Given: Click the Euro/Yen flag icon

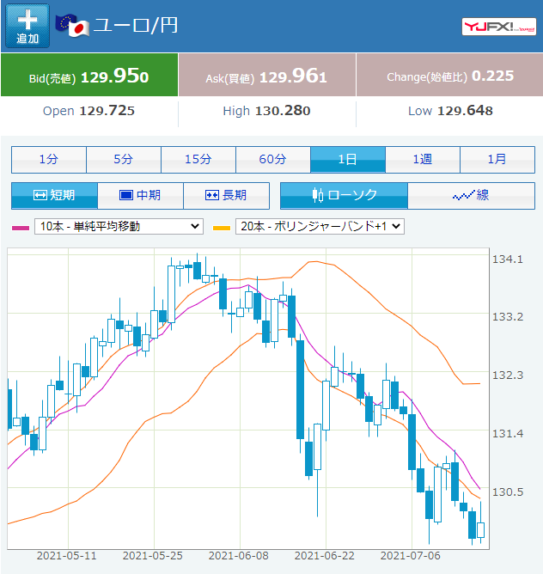Looking at the screenshot, I should pos(72,25).
